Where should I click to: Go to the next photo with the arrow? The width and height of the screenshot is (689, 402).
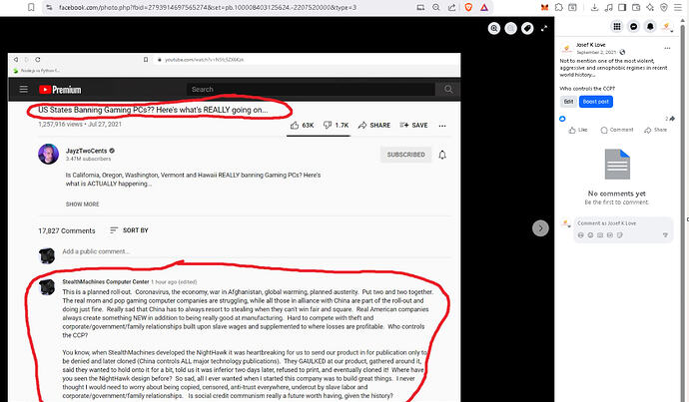[x=540, y=227]
